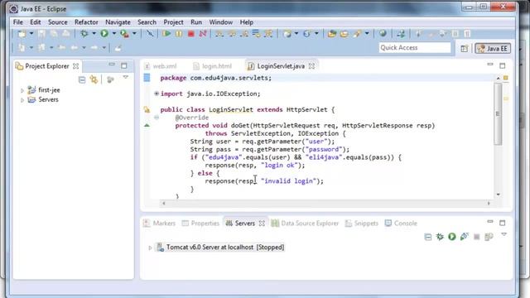This screenshot has height=298, width=530.
Task: Open the Run icon dropdown arrow
Action: tap(114, 33)
